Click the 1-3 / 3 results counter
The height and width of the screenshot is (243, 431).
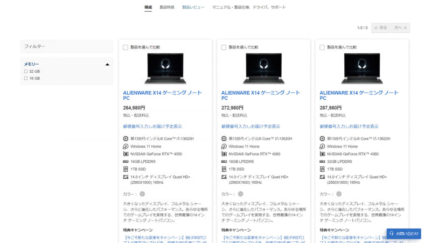[x=362, y=28]
